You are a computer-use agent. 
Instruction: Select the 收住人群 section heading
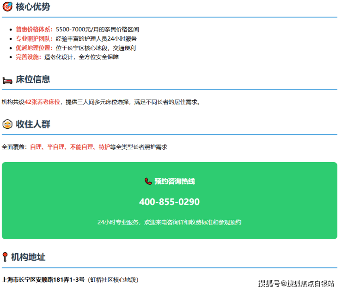(x=33, y=124)
